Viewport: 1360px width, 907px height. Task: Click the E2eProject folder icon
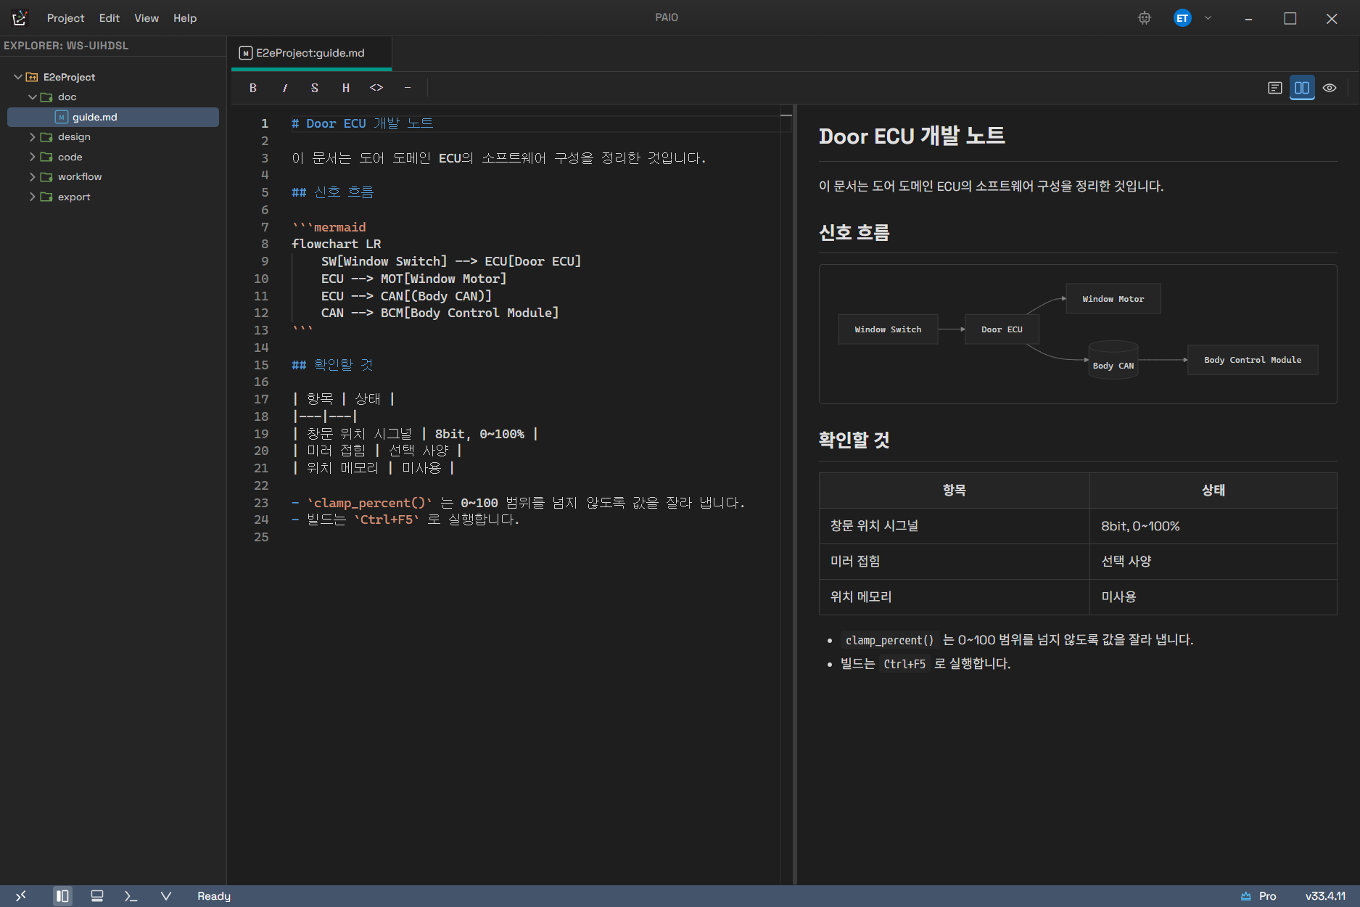click(32, 77)
